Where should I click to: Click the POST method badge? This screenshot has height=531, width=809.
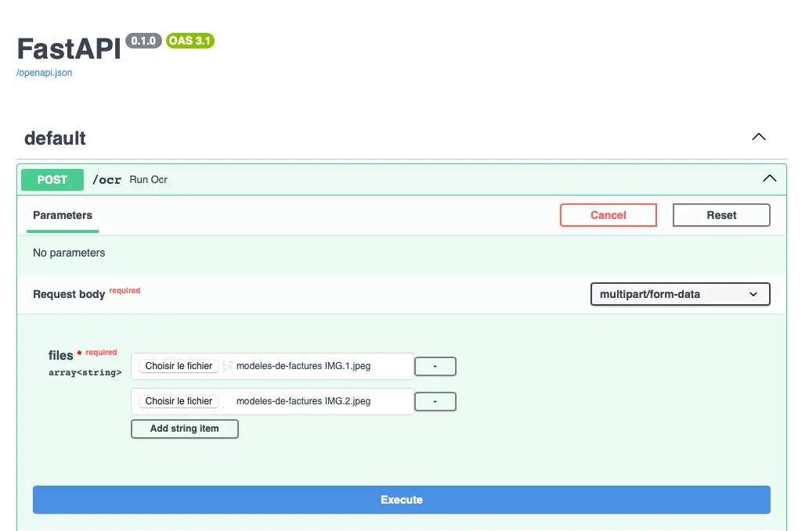pos(52,180)
